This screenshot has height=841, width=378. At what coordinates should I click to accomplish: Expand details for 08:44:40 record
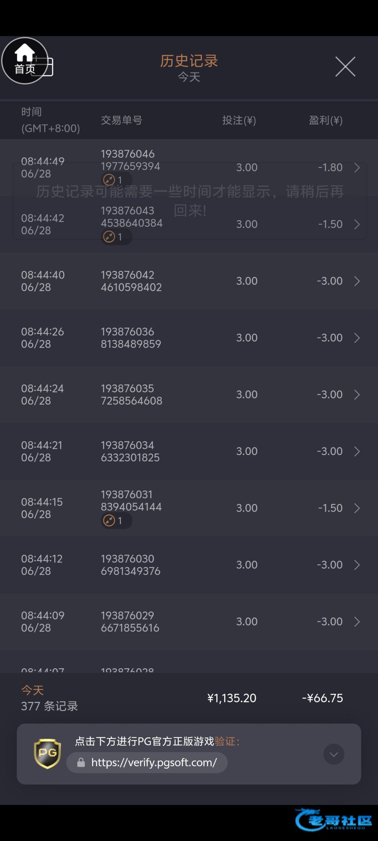(357, 281)
